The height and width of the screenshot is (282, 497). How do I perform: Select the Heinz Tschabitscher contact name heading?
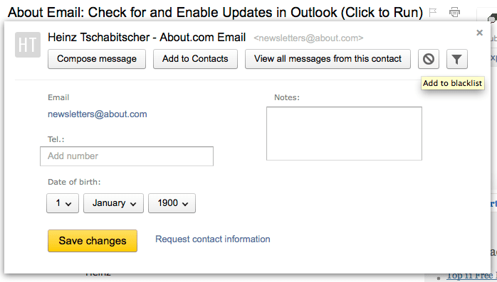(147, 38)
